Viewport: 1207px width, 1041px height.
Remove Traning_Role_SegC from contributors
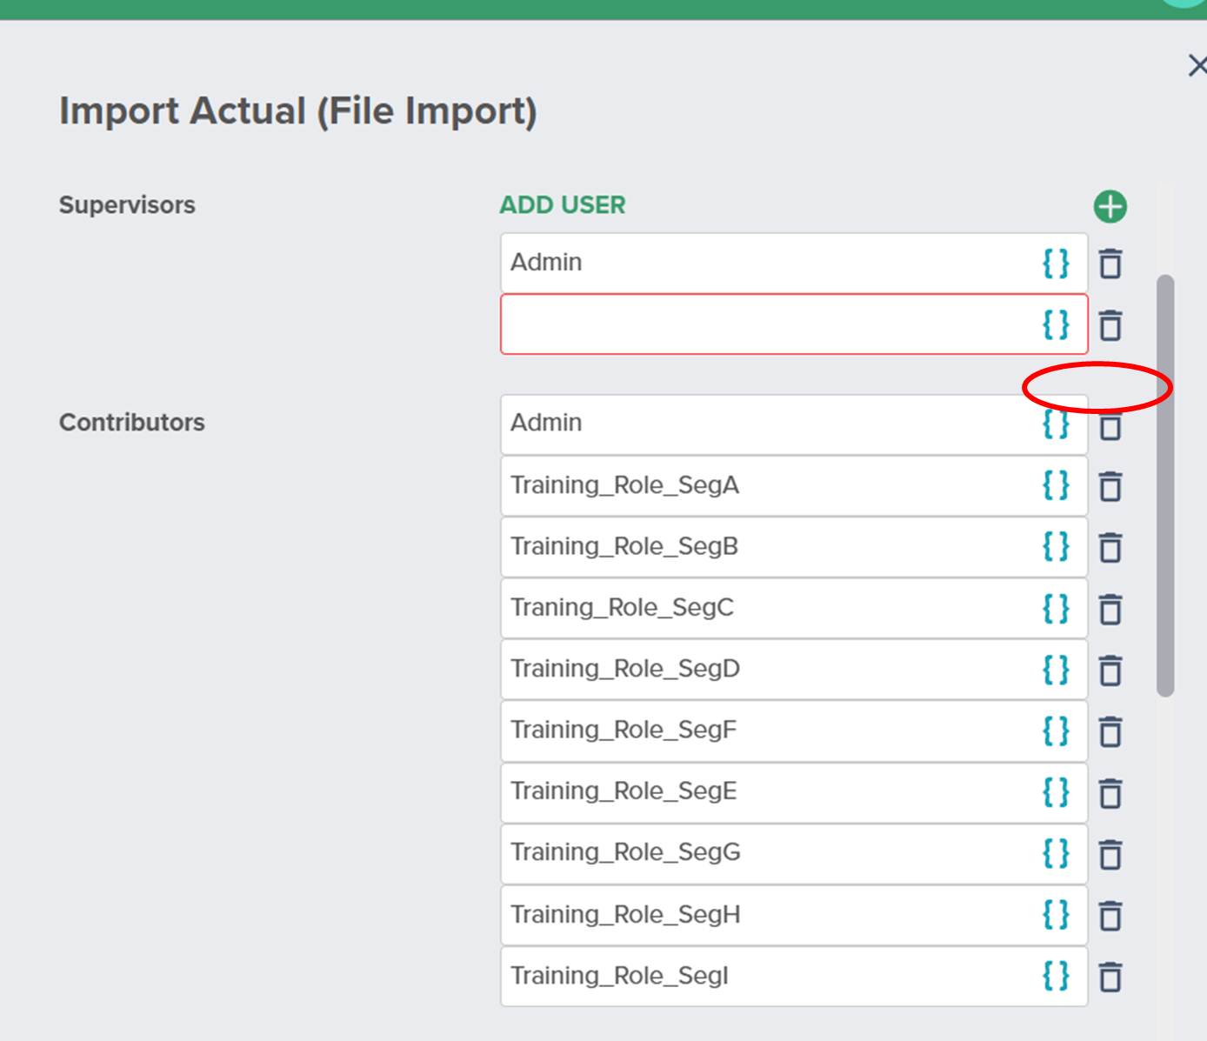pos(1110,609)
